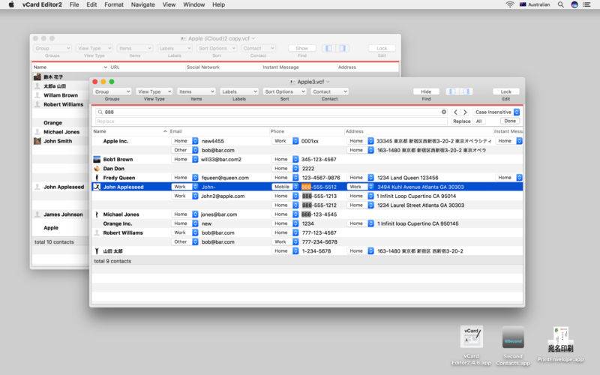
Task: Open the Contact dropdown
Action: 329,91
